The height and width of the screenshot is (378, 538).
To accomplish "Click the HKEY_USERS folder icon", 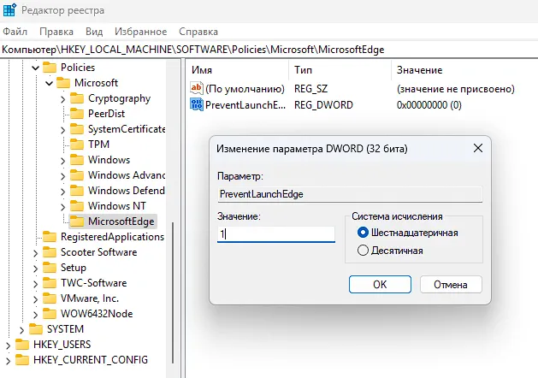I will pos(22,345).
